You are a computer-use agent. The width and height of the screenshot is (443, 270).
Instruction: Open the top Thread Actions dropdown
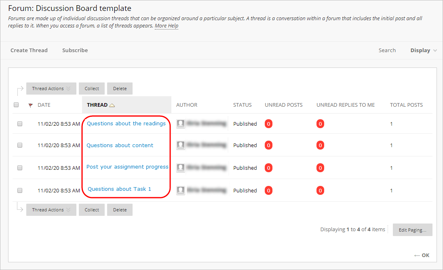[51, 88]
